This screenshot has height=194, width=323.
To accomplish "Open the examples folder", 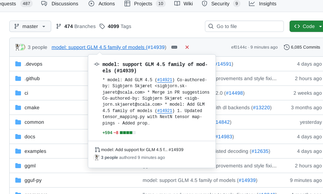I will 35,151.
